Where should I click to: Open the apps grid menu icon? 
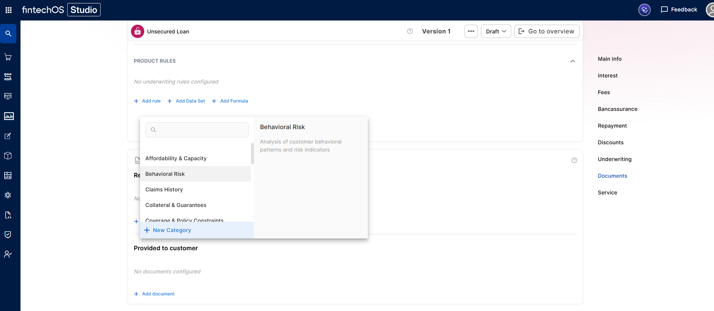pyautogui.click(x=8, y=10)
